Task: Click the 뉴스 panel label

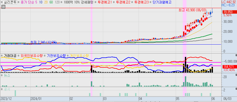Action: (x=7, y=75)
